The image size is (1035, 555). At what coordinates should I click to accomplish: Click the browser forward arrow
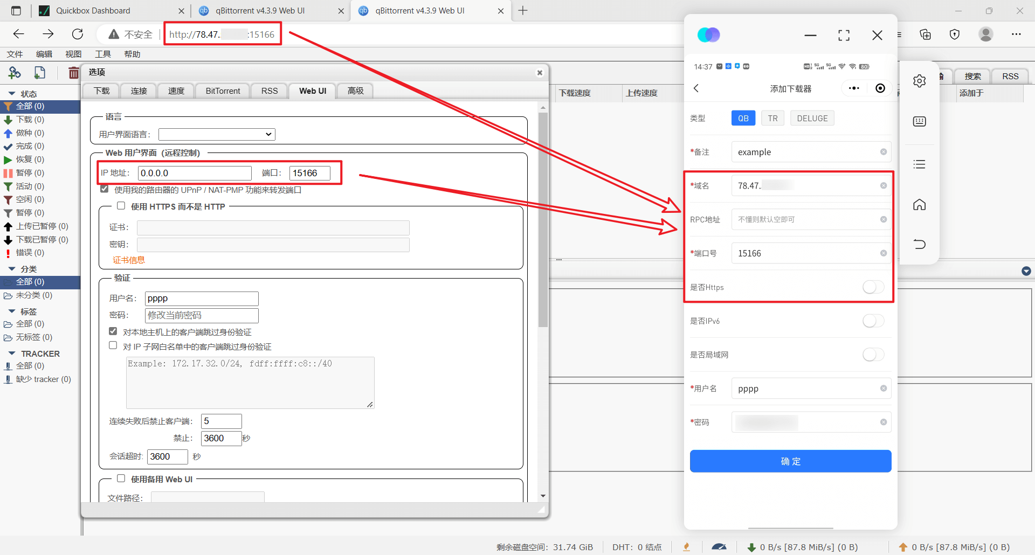(49, 34)
